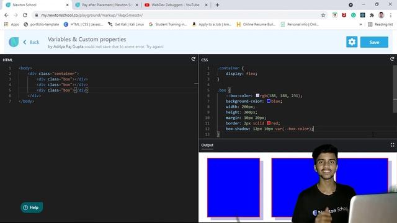Close the Pay after Placement tab
Viewport: 397px width, 223px height.
136,5
